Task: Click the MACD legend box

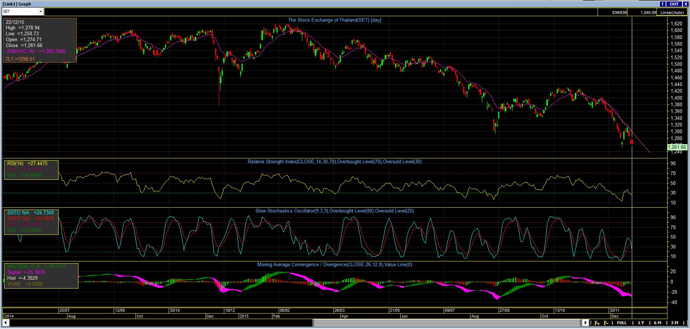Action: (41, 275)
